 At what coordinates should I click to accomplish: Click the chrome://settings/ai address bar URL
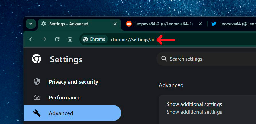132,40
